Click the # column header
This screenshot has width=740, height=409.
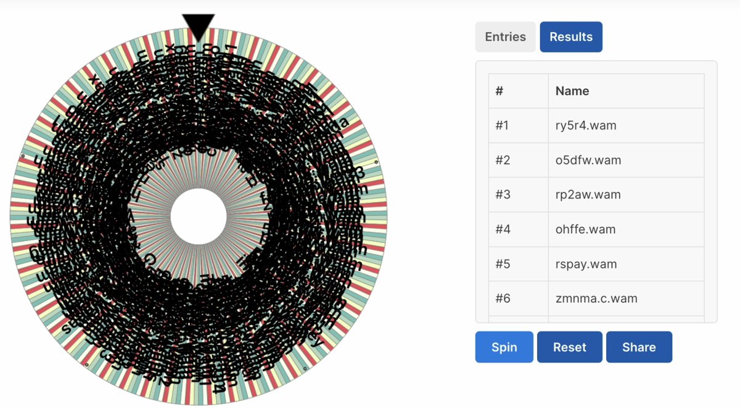pyautogui.click(x=519, y=91)
